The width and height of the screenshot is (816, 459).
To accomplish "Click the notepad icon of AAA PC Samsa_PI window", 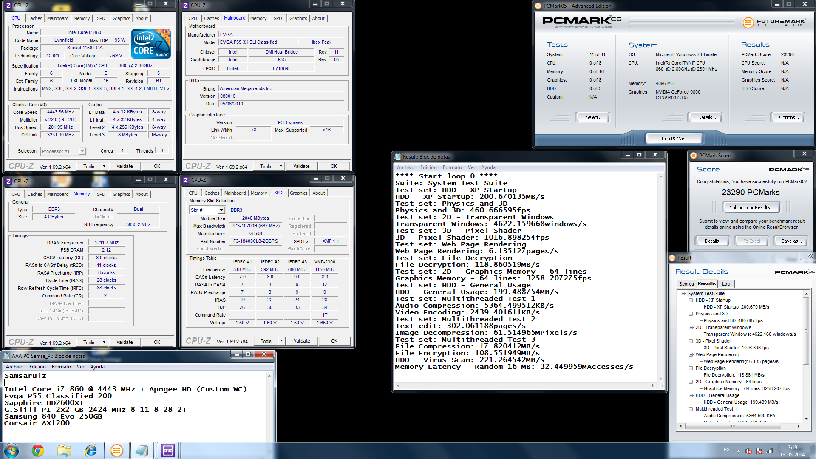I will [x=7, y=356].
